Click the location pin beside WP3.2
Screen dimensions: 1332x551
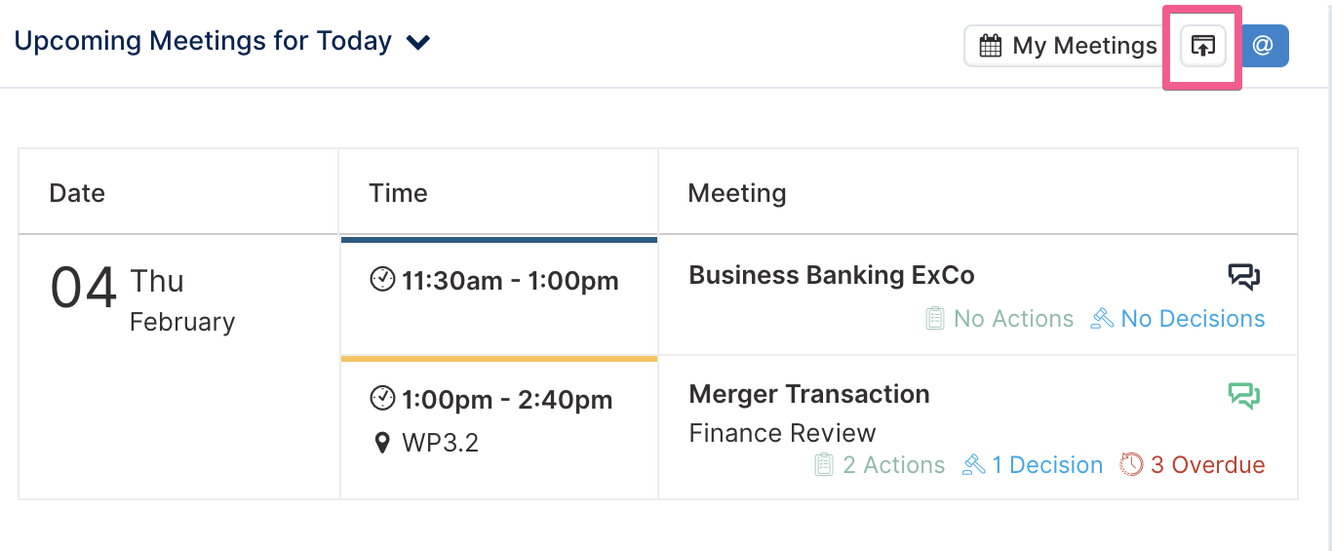click(x=382, y=444)
